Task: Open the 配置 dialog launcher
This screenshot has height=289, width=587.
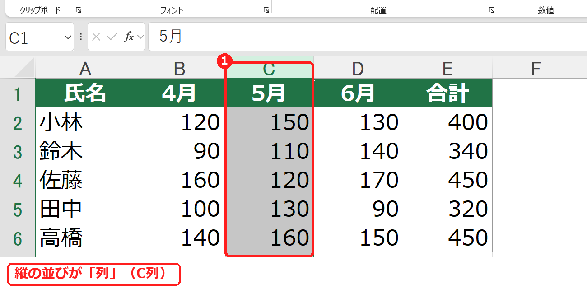Action: (x=491, y=10)
